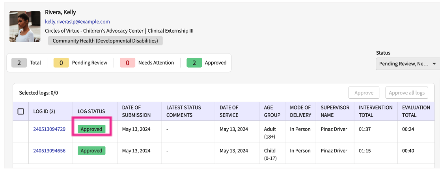Click the red Needs Attention count badge
The width and height of the screenshot is (440, 170).
[x=127, y=63]
